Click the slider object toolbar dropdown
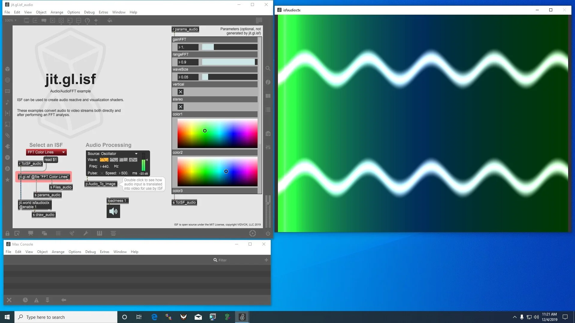Screen dimensions: 575x323 pos(78,21)
